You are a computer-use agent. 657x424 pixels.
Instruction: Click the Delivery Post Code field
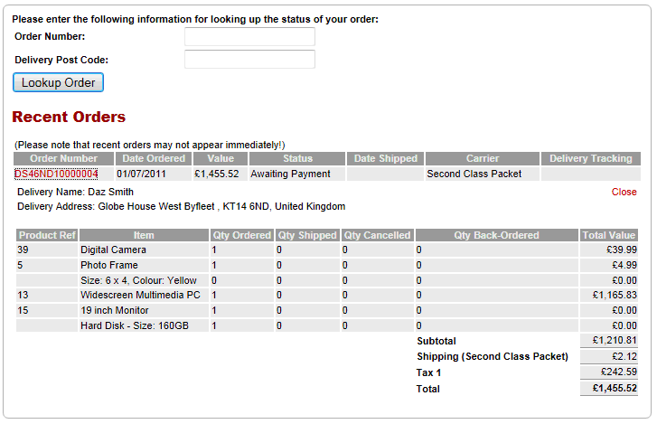tap(249, 60)
